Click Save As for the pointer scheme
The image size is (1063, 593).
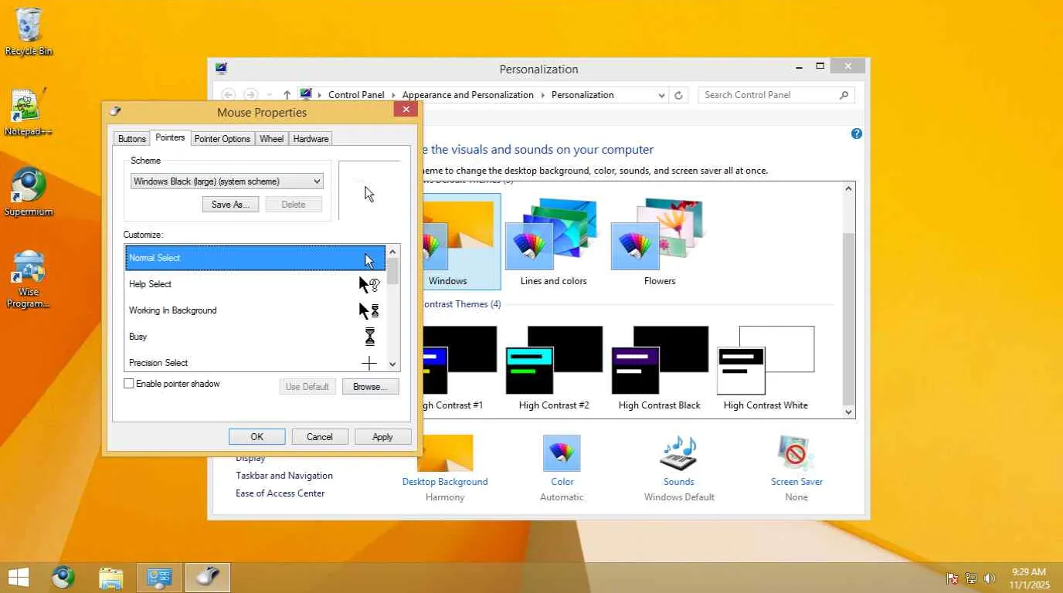230,205
